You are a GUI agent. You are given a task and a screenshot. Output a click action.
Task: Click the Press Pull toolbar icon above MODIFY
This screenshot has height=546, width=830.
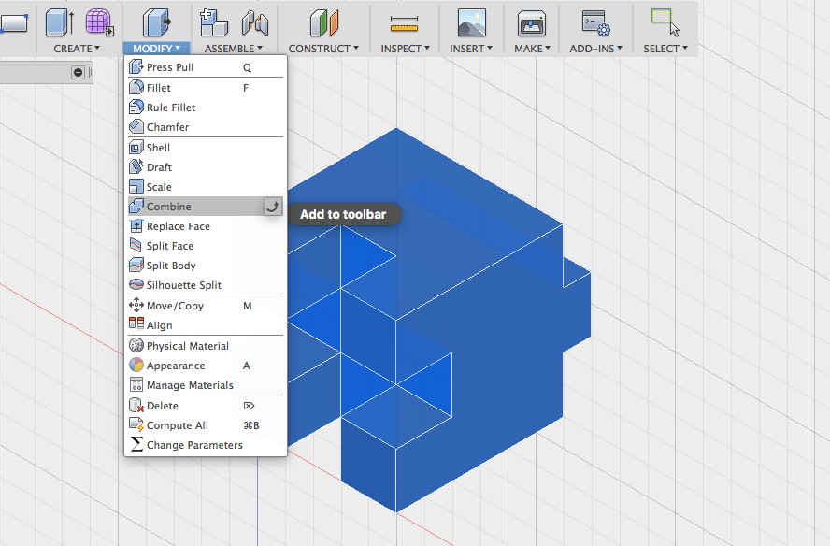coord(157,22)
